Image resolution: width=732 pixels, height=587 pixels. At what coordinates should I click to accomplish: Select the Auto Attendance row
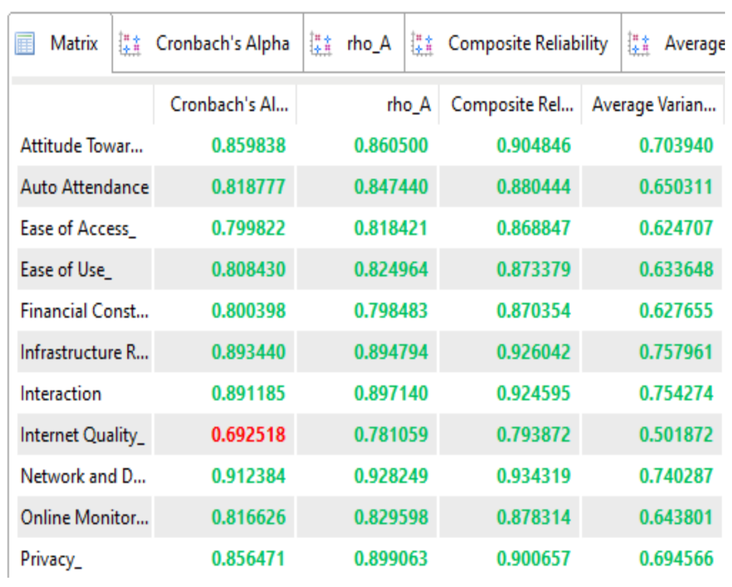(x=85, y=187)
